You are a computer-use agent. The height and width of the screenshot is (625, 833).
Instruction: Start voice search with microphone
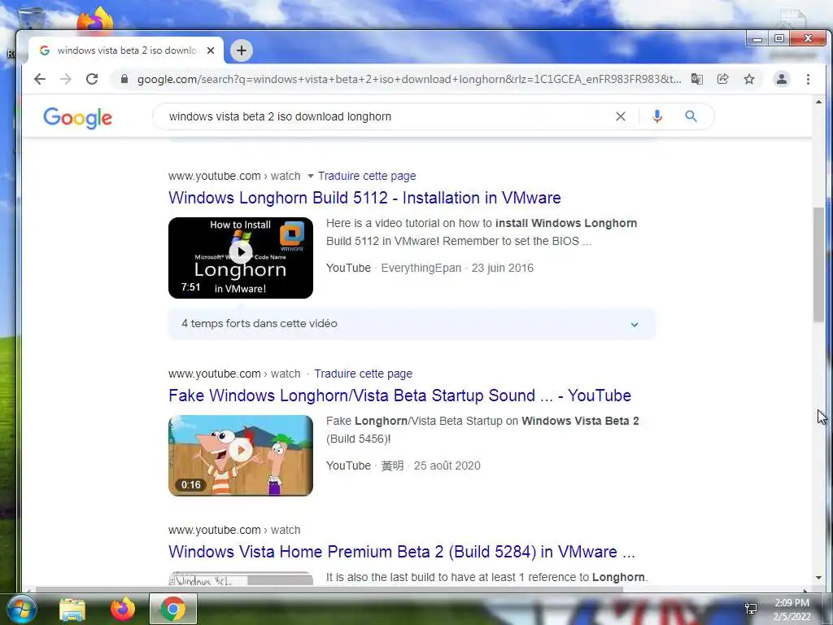click(657, 116)
